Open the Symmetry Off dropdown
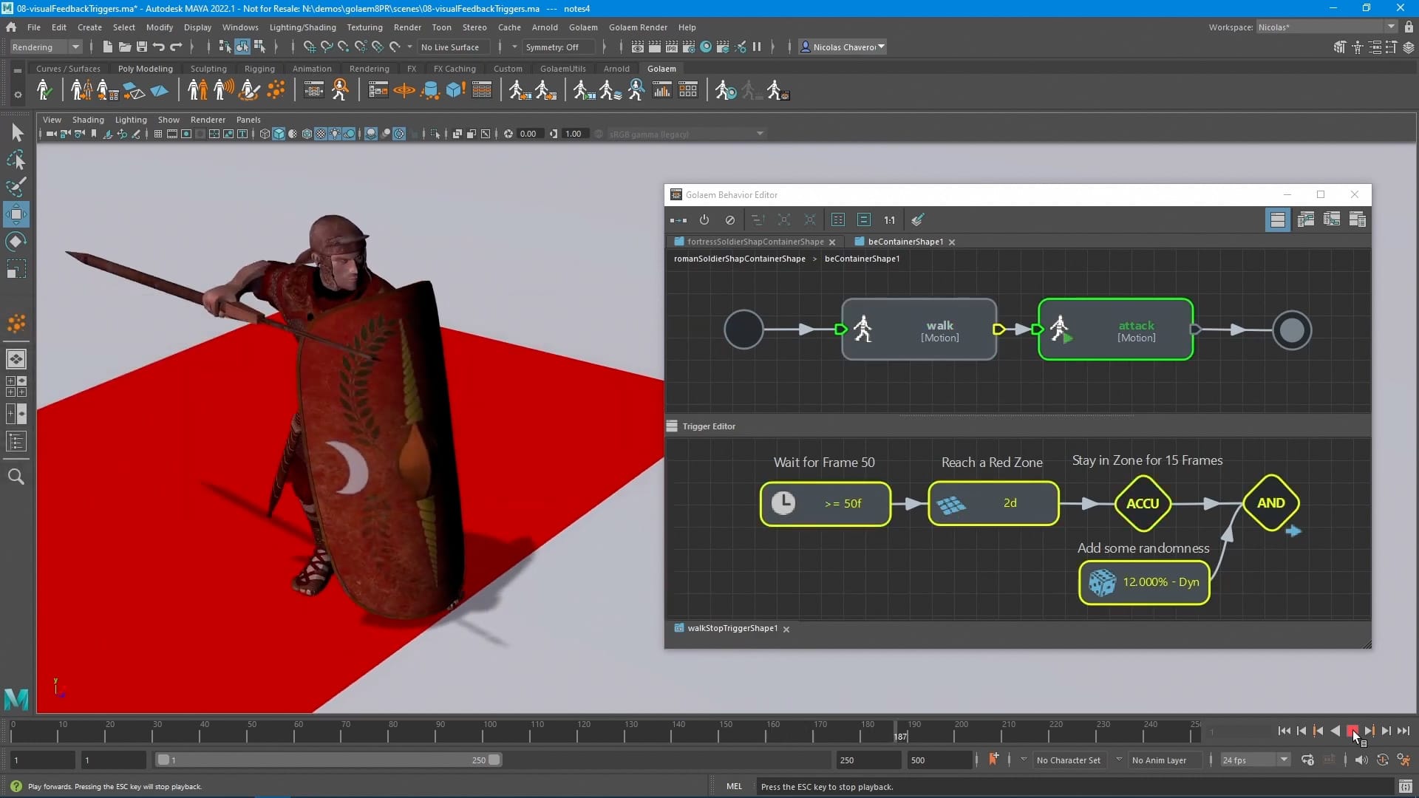1419x798 pixels. [559, 47]
